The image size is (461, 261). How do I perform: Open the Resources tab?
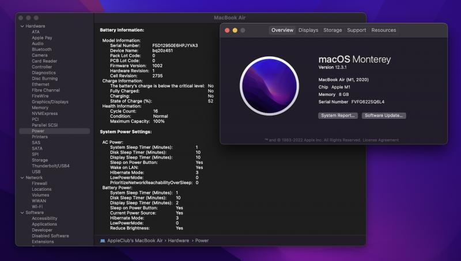(x=383, y=30)
